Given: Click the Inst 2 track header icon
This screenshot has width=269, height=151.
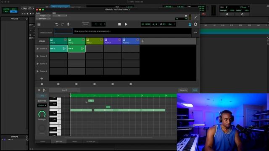Looking at the screenshot, I should (69, 40).
